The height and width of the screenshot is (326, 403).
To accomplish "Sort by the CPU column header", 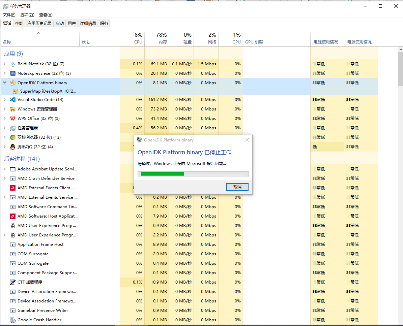I will pos(132,39).
